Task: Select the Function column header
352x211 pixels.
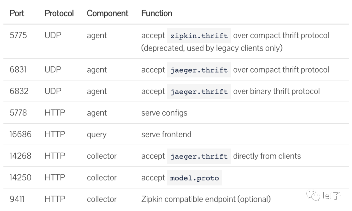Action: pyautogui.click(x=157, y=13)
